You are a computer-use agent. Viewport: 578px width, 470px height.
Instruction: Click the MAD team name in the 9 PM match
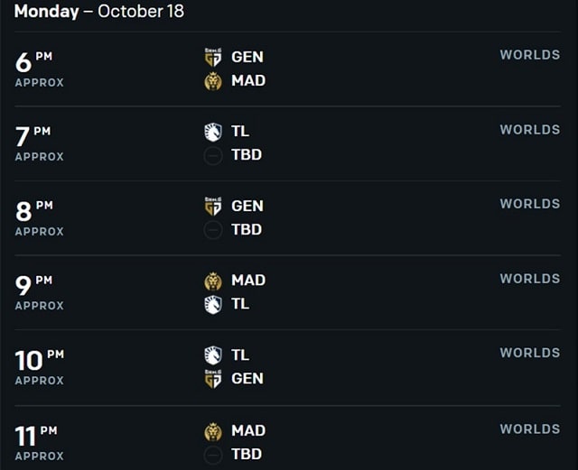click(248, 281)
